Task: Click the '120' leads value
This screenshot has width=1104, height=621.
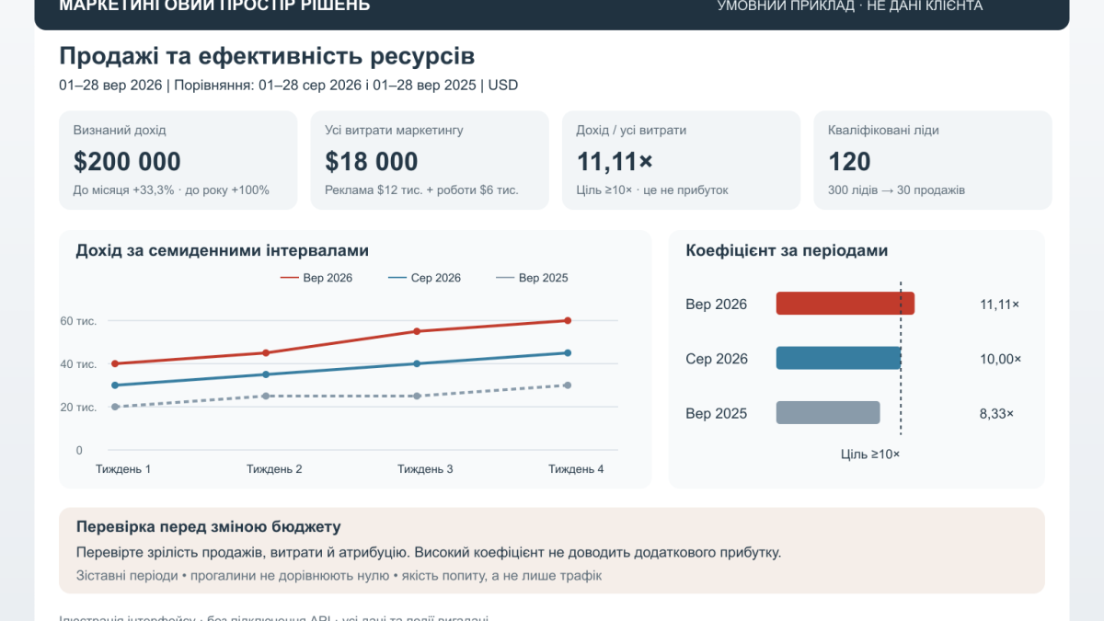Action: 849,162
